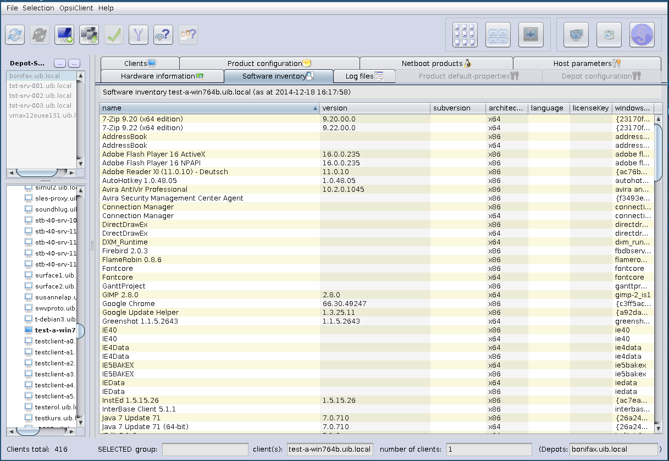
Task: Select the InterBase Client 5.1.1 row
Action: pyautogui.click(x=377, y=409)
